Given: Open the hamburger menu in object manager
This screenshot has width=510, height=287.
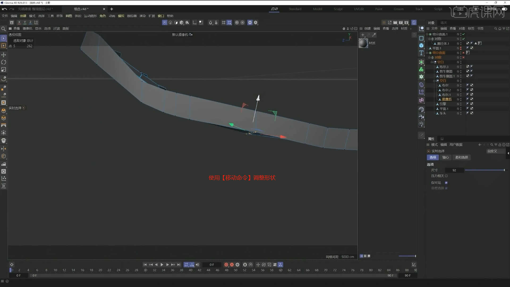Looking at the screenshot, I should click(x=428, y=29).
